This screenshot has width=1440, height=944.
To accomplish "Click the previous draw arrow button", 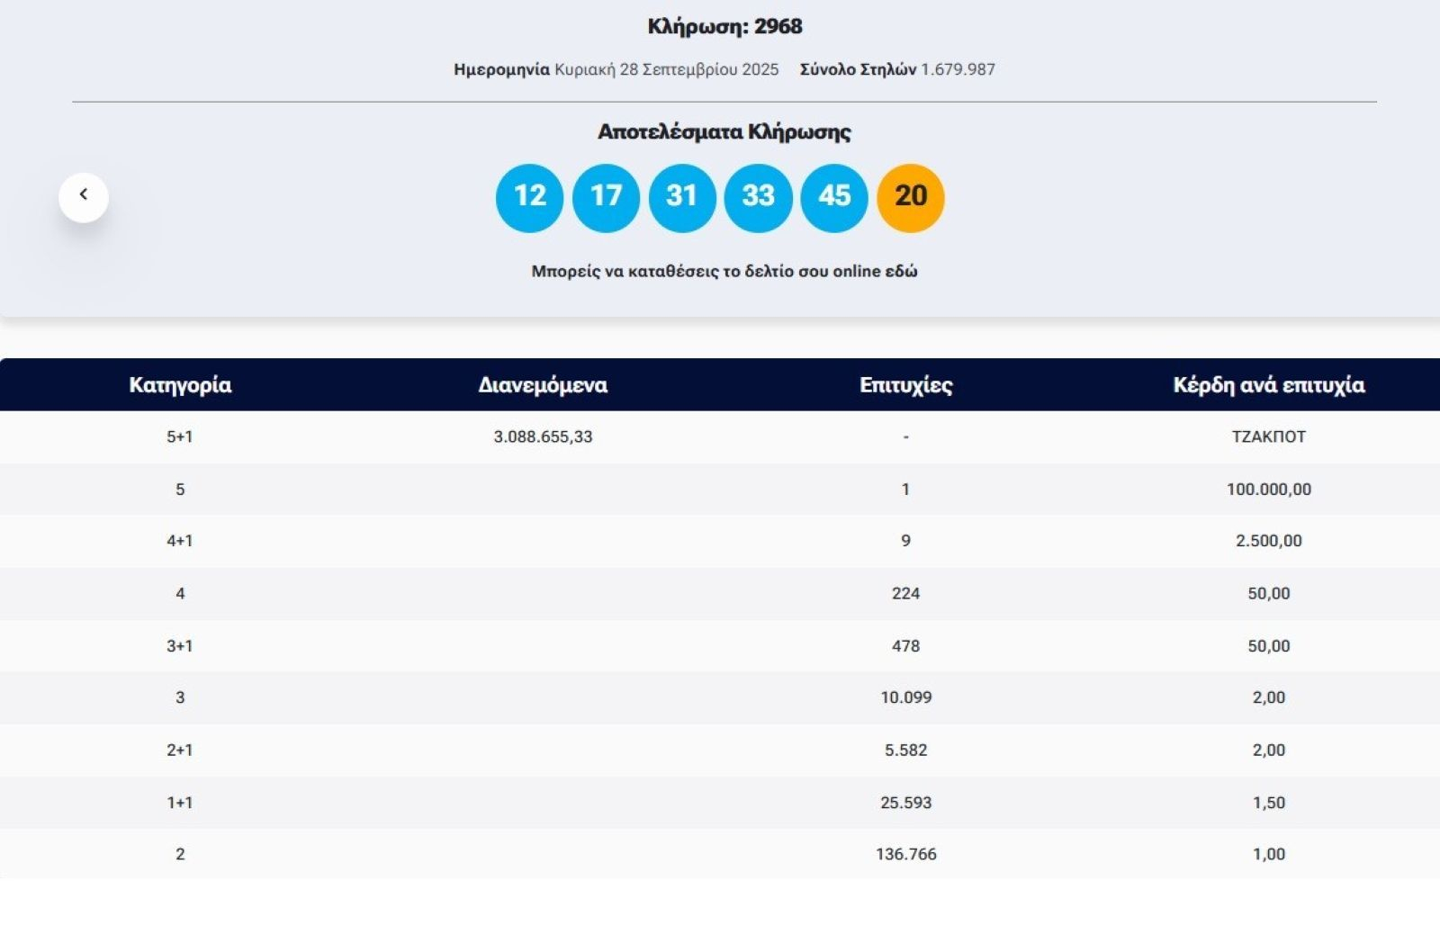I will tap(84, 197).
